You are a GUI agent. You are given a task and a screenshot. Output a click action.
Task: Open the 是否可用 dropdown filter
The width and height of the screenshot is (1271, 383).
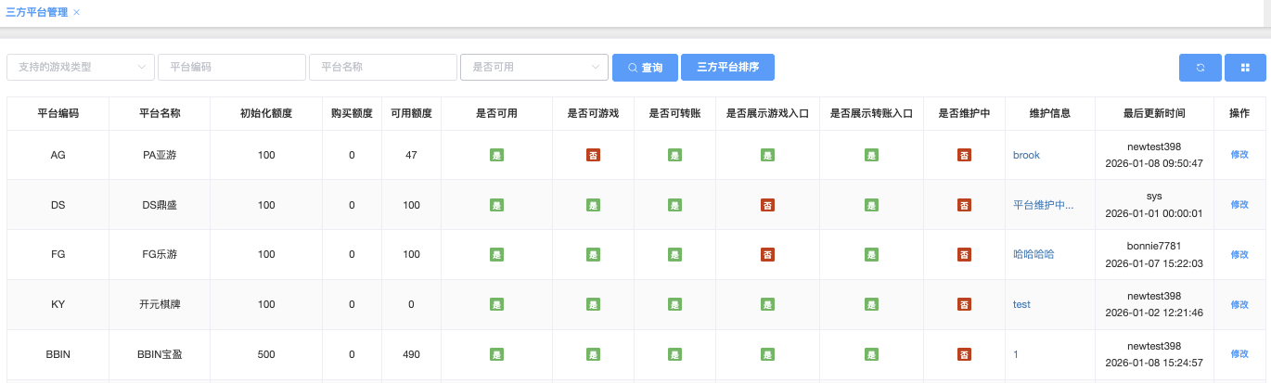pyautogui.click(x=533, y=67)
